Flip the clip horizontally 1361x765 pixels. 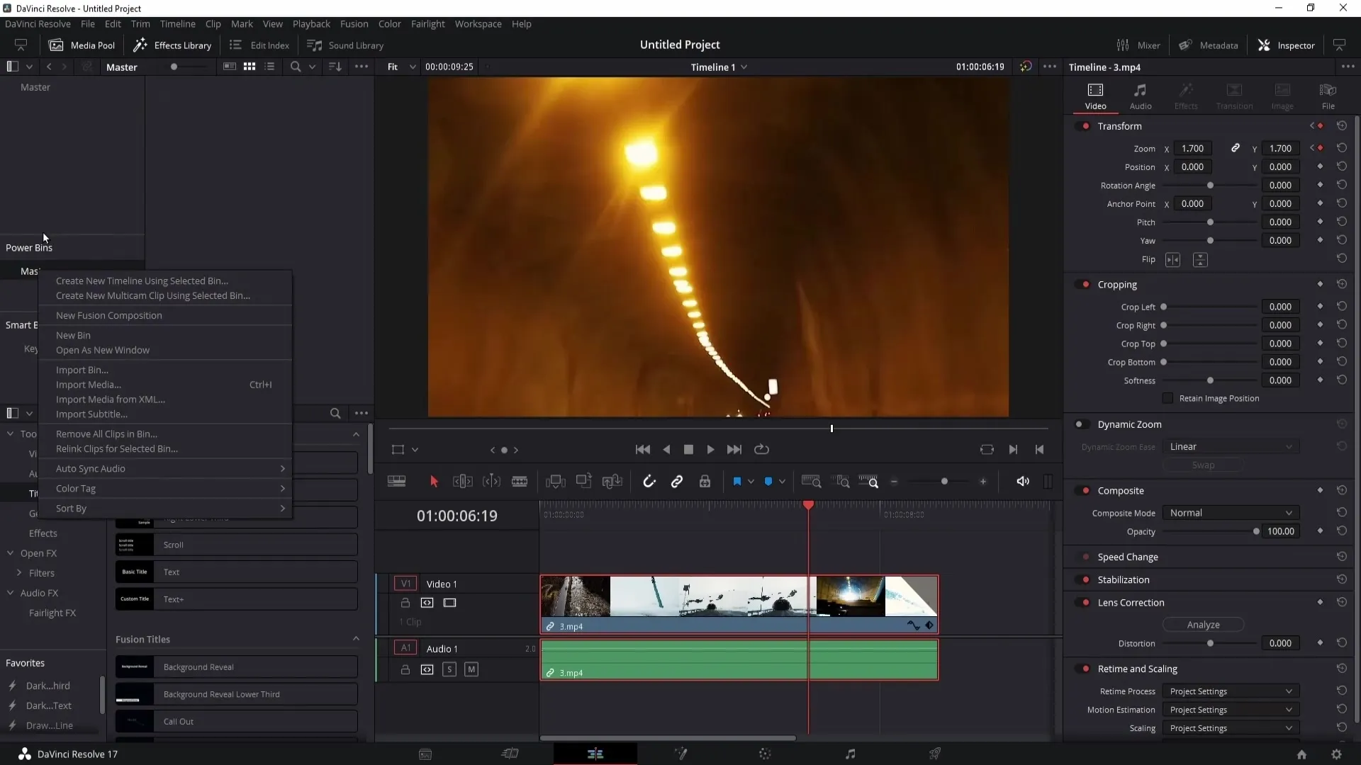1173,260
